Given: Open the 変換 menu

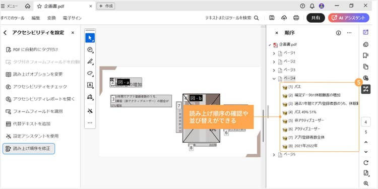Looking at the screenshot, I should point(51,18).
